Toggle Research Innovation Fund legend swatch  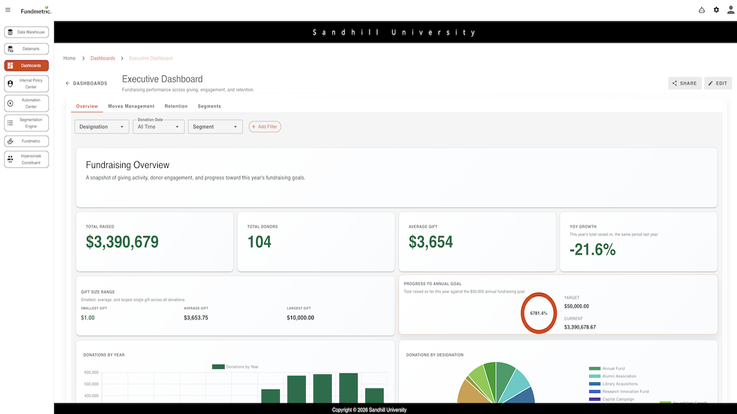click(x=595, y=392)
